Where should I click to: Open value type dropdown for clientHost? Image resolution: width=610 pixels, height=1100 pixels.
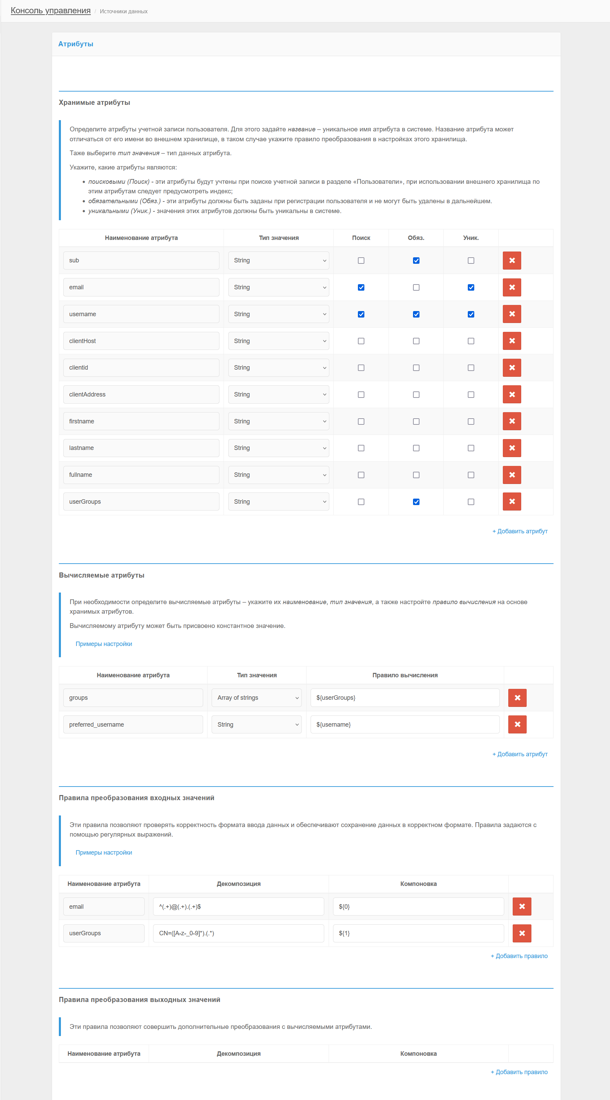coord(278,341)
